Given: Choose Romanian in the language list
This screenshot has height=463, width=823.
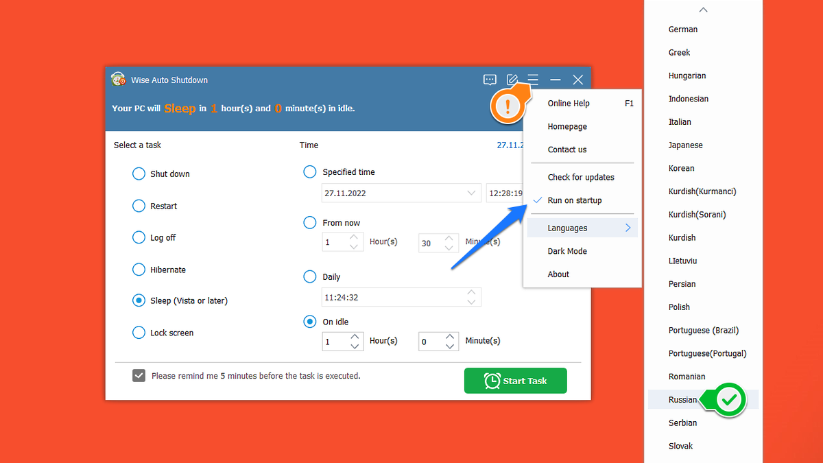Looking at the screenshot, I should (x=704, y=377).
